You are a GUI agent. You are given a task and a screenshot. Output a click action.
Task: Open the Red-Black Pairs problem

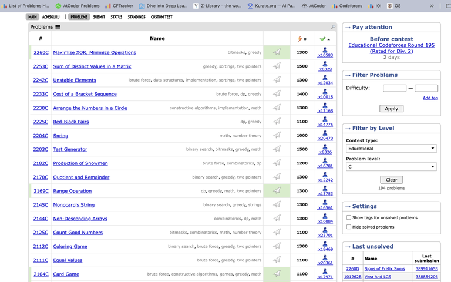70,122
